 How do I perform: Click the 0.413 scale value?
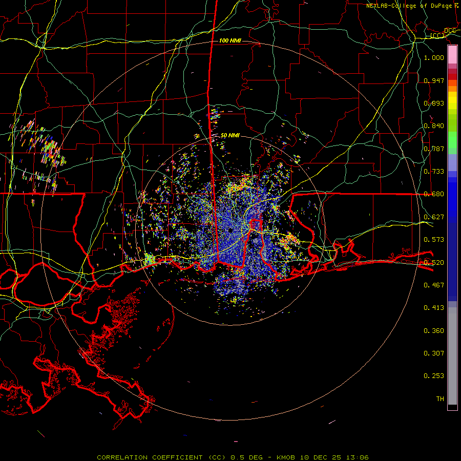pos(434,307)
